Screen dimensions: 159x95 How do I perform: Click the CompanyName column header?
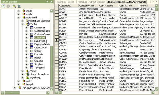point(89,6)
